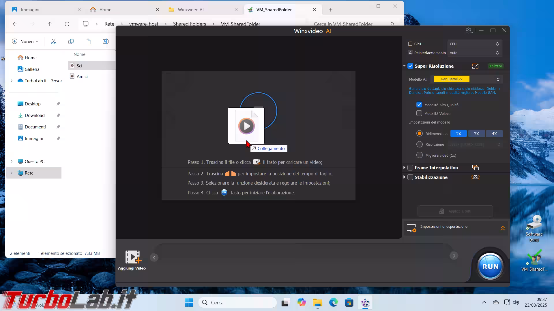554x311 pixels.
Task: Open Winxvideo AI settings gear
Action: pos(469,31)
